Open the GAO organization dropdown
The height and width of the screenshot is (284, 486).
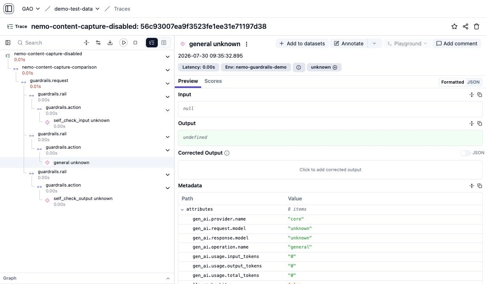pyautogui.click(x=31, y=9)
